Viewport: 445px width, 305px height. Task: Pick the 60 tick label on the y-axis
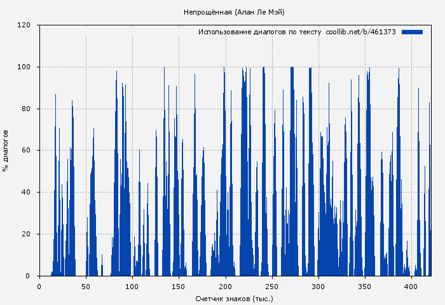click(26, 151)
